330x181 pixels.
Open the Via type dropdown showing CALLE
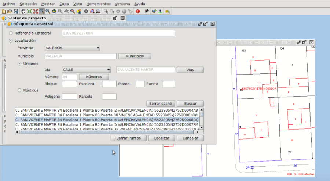click(x=86, y=70)
